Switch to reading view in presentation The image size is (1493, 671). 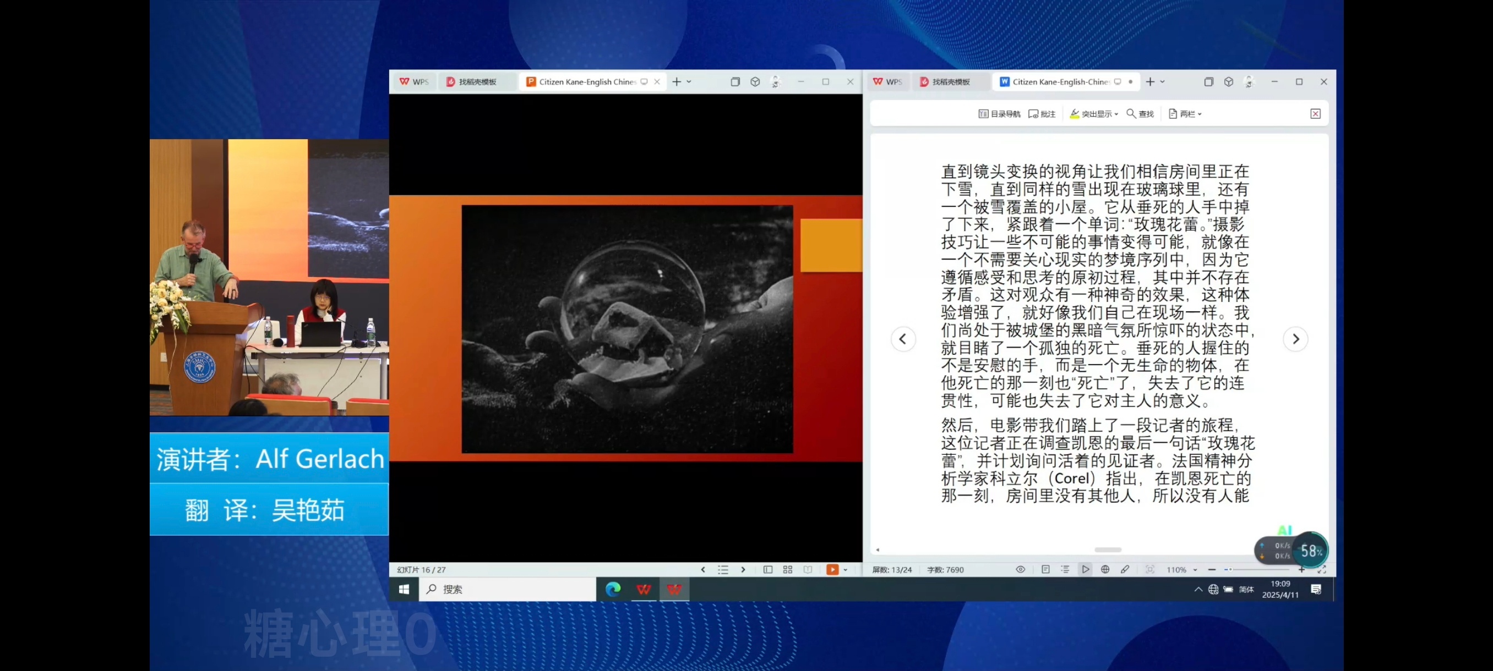pos(808,570)
